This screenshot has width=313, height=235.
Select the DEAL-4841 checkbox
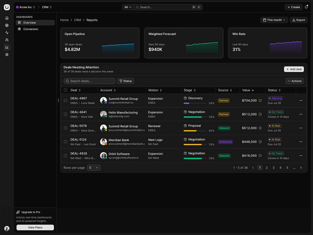tap(65, 114)
